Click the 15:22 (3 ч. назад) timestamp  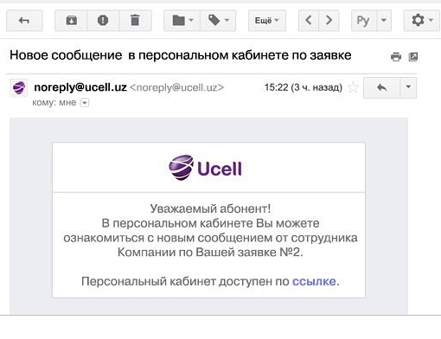click(304, 87)
